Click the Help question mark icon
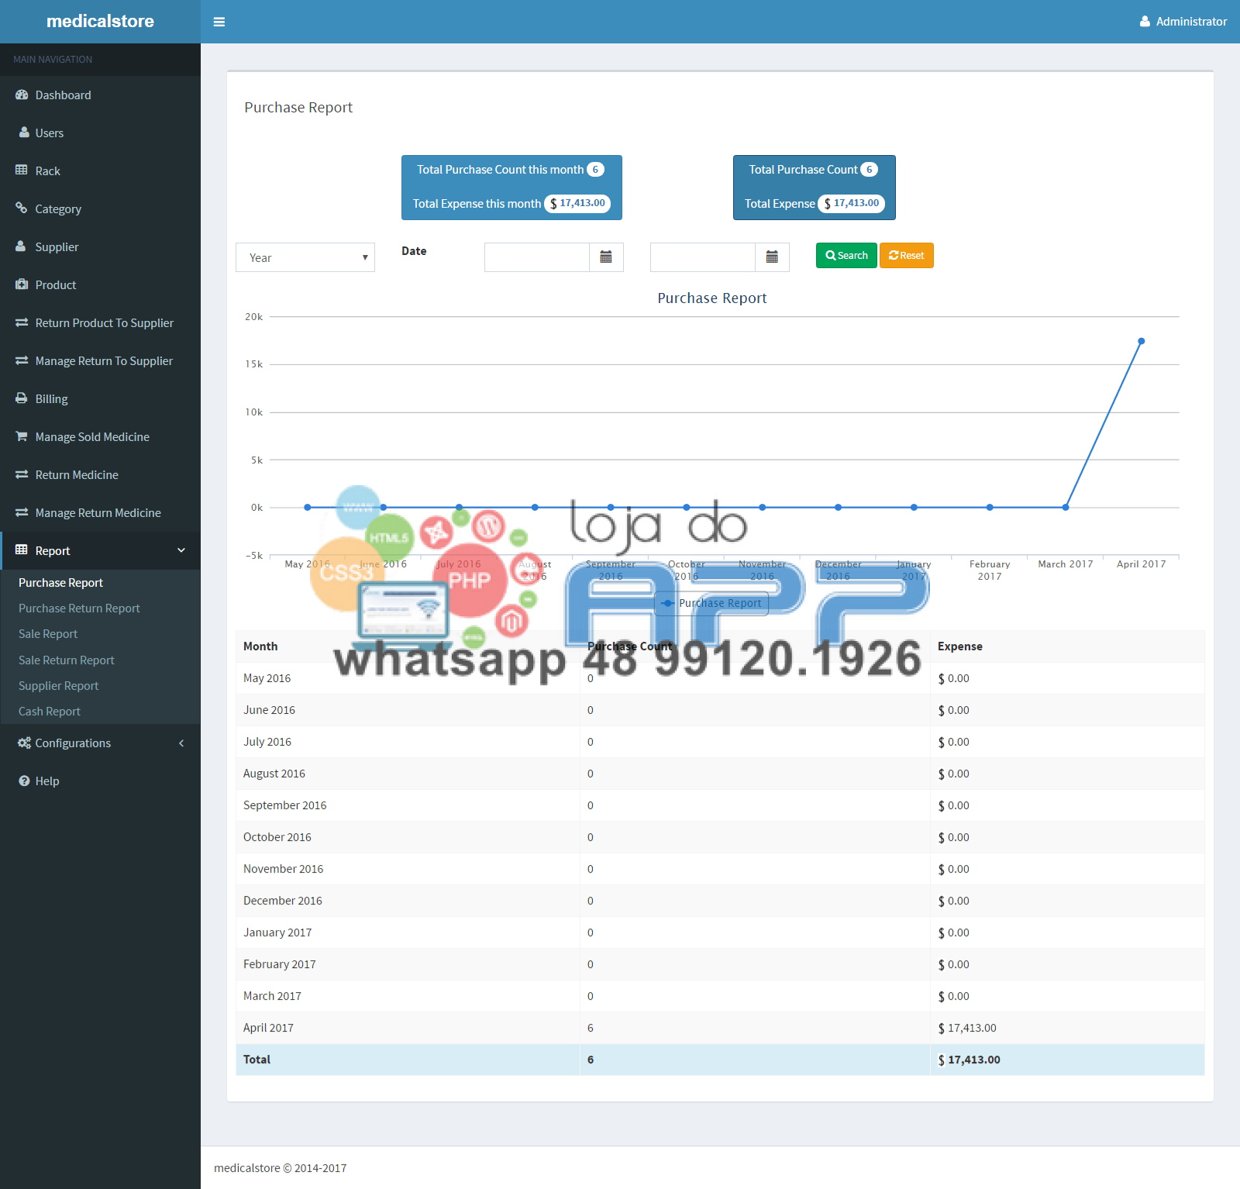Image resolution: width=1240 pixels, height=1189 pixels. pos(24,781)
